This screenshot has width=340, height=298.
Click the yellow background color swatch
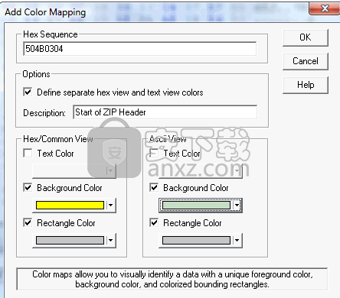coord(70,206)
